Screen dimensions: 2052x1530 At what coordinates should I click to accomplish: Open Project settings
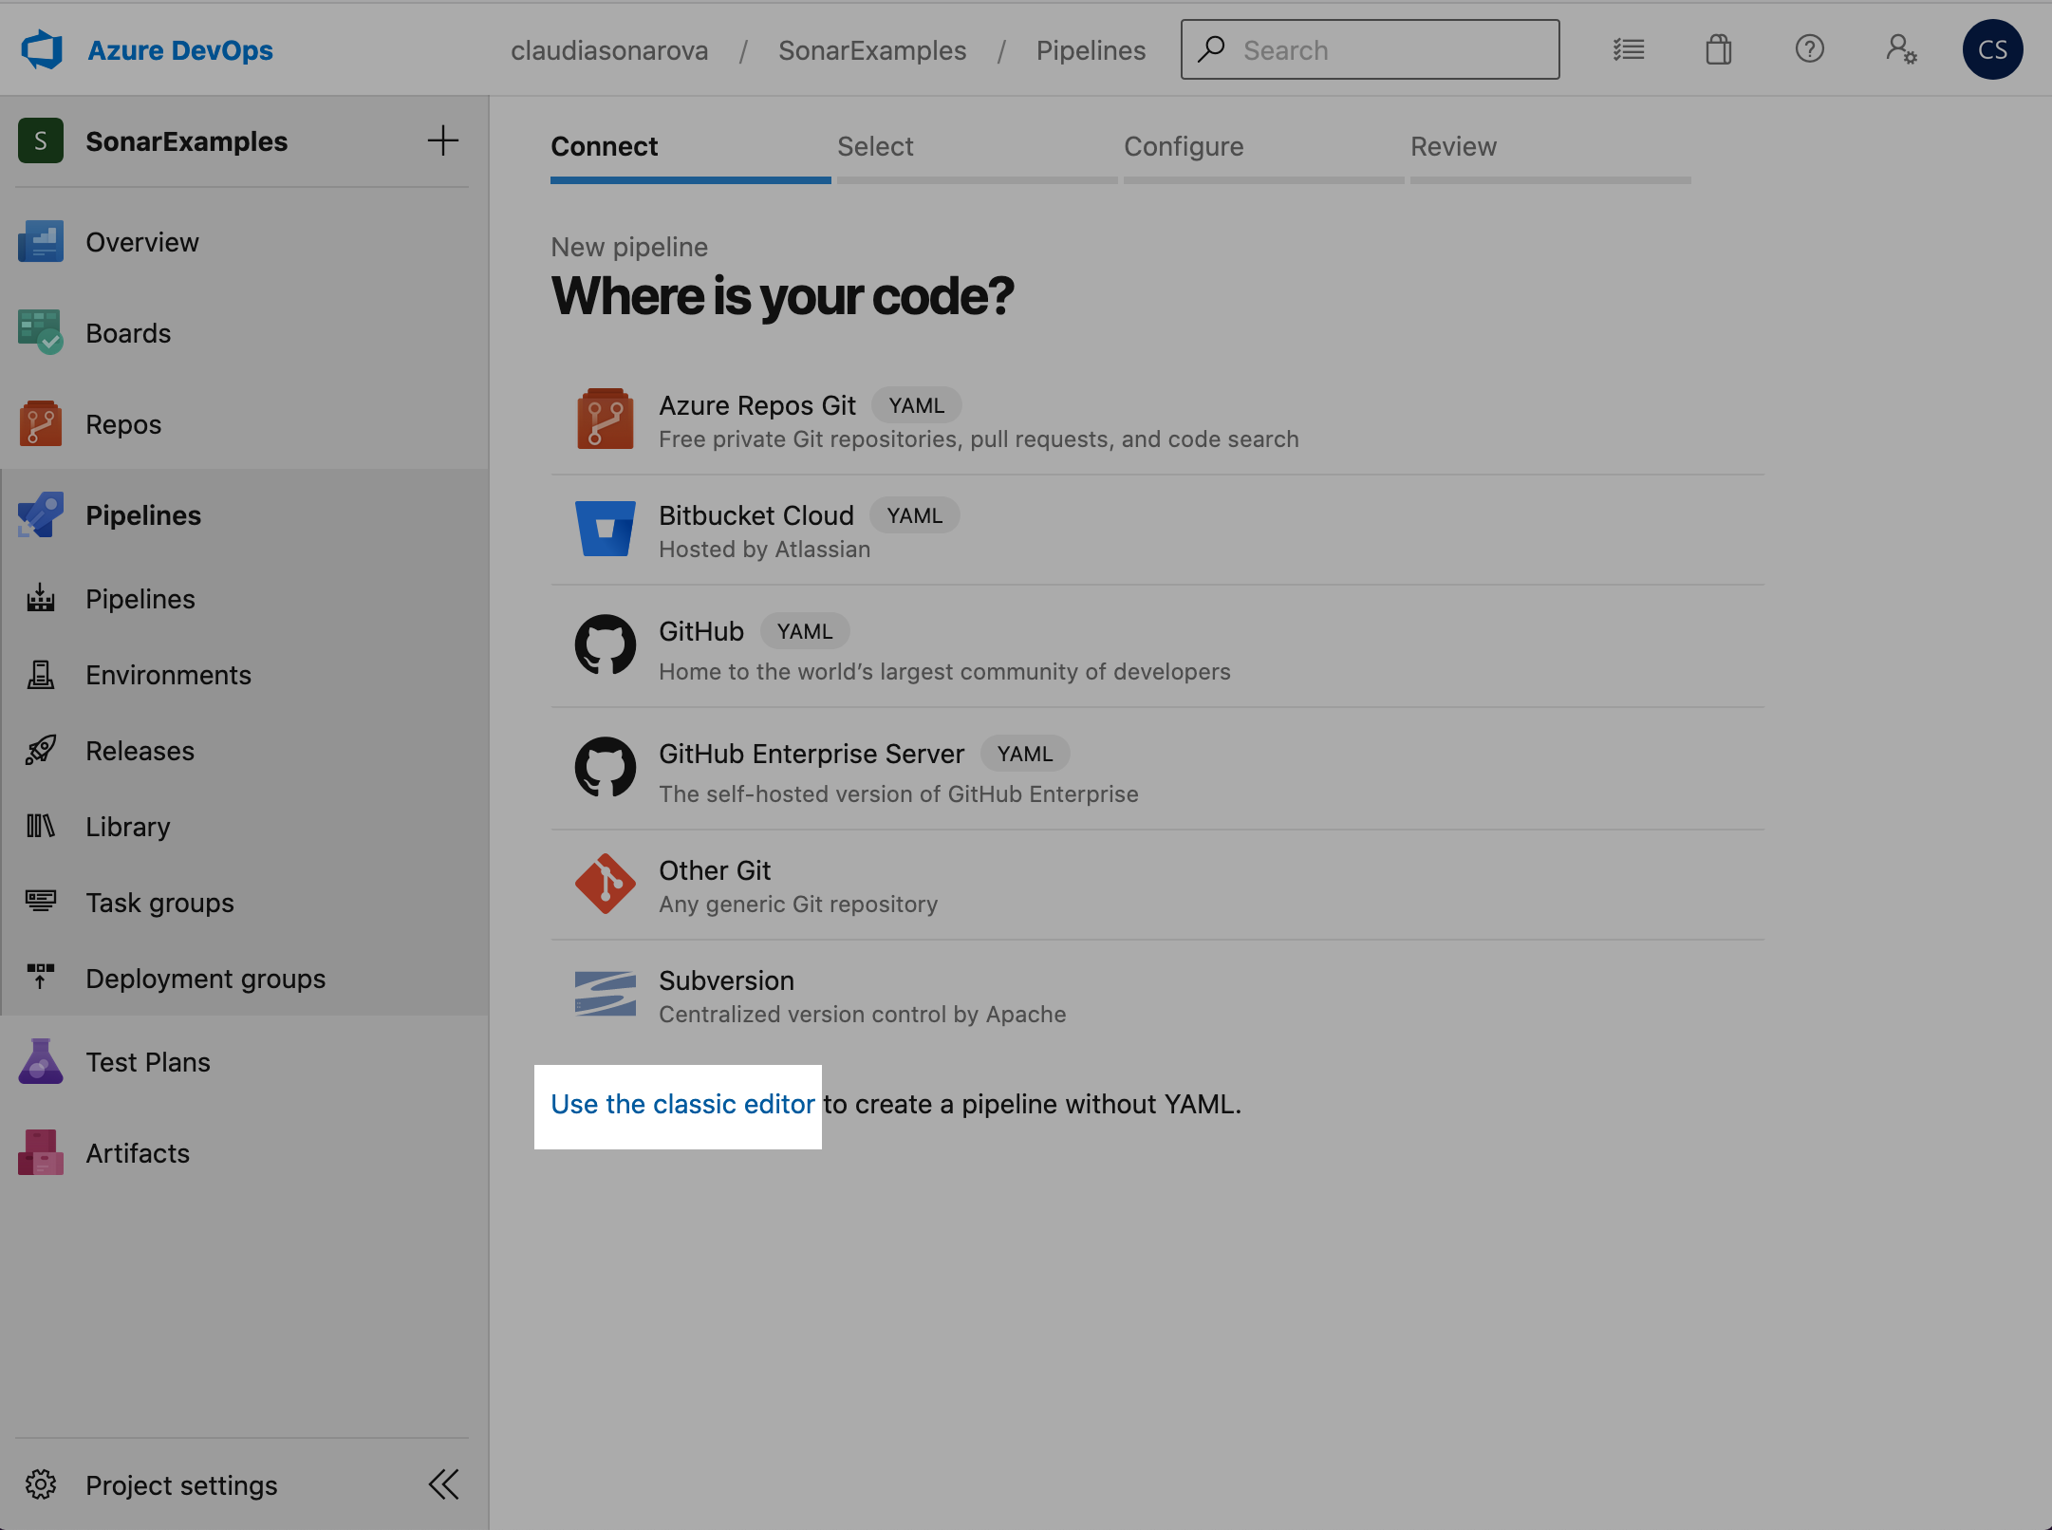point(181,1485)
